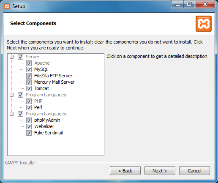Maximize the Setup window
This screenshot has width=218, height=183.
(x=189, y=5)
